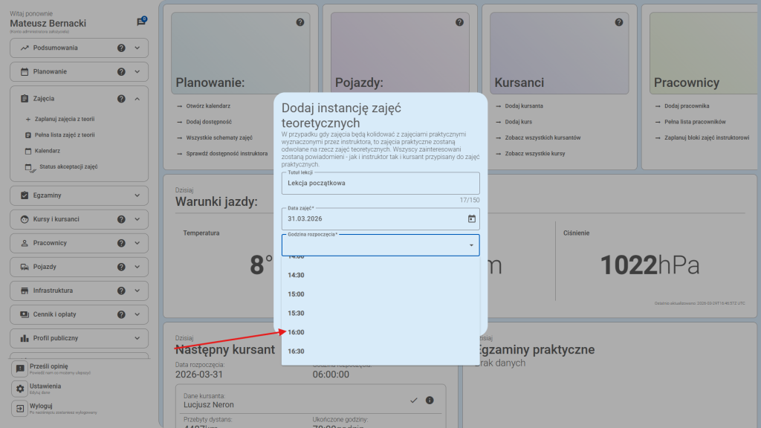Click the help icon on Kursanci card

pos(618,22)
